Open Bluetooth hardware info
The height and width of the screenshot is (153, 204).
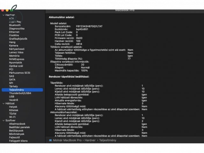point(15,25)
